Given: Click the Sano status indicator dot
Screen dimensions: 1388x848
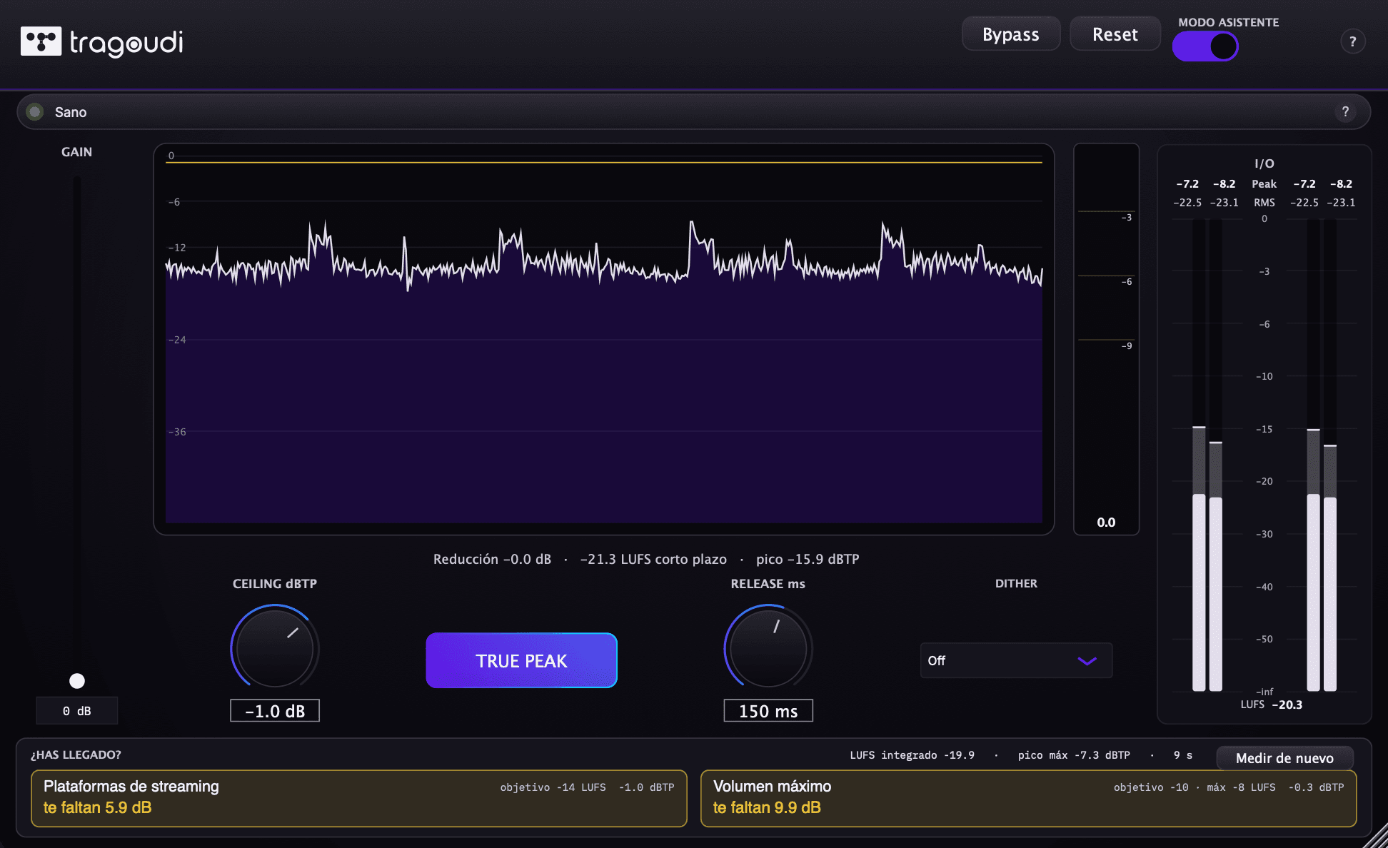Looking at the screenshot, I should 34,112.
